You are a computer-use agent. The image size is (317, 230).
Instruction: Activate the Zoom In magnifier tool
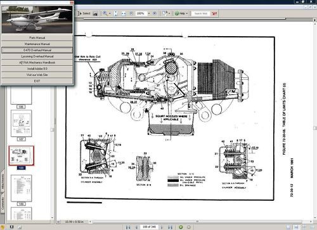click(x=105, y=13)
